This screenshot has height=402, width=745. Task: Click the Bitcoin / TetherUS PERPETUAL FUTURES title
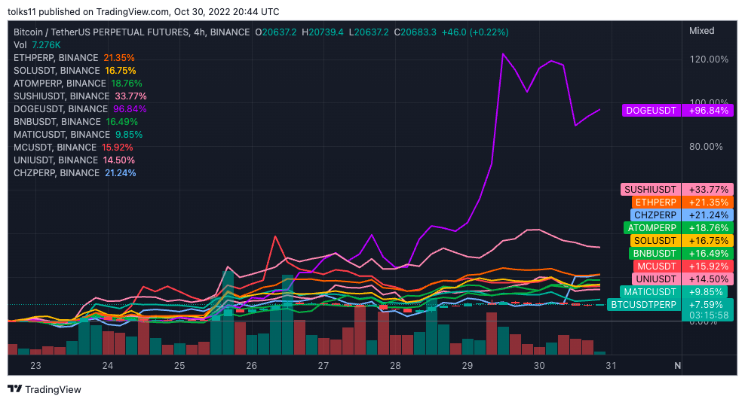coord(101,32)
